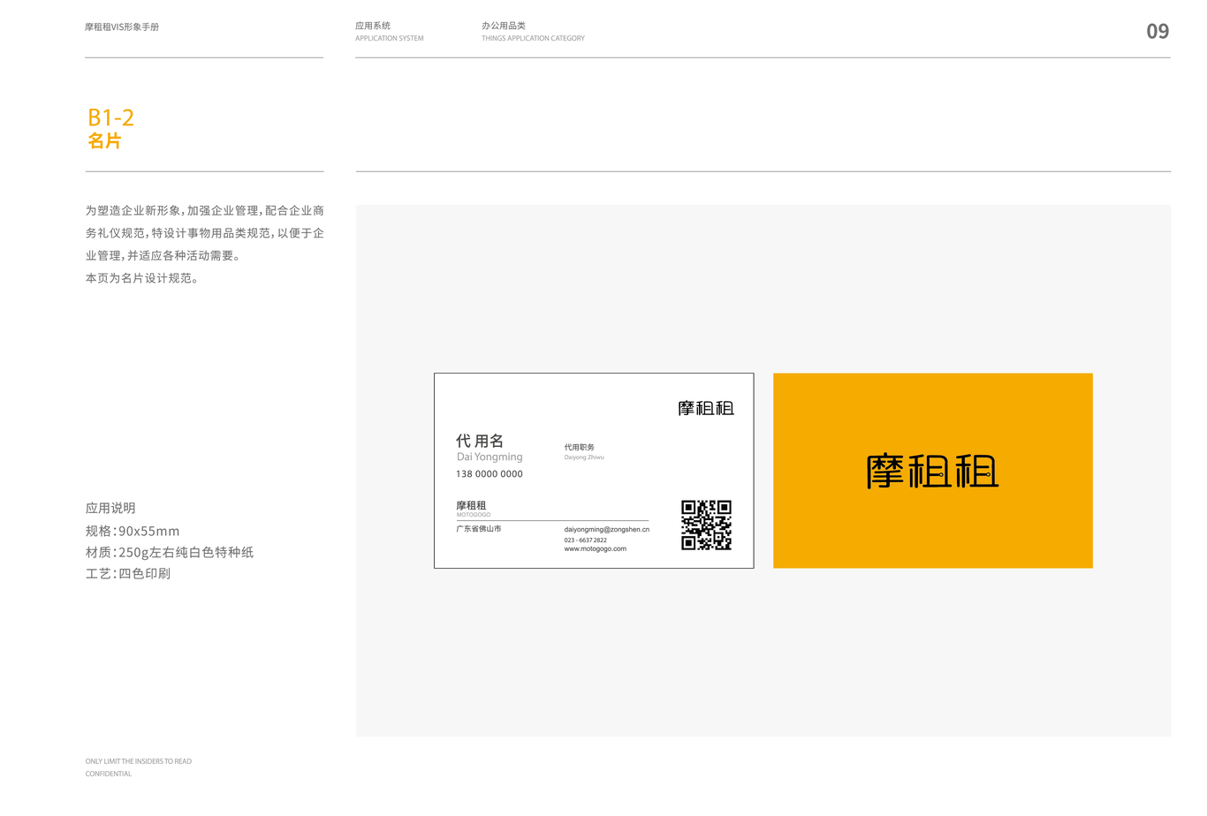Click the page number 09
This screenshot has width=1207, height=816.
coord(1158,32)
